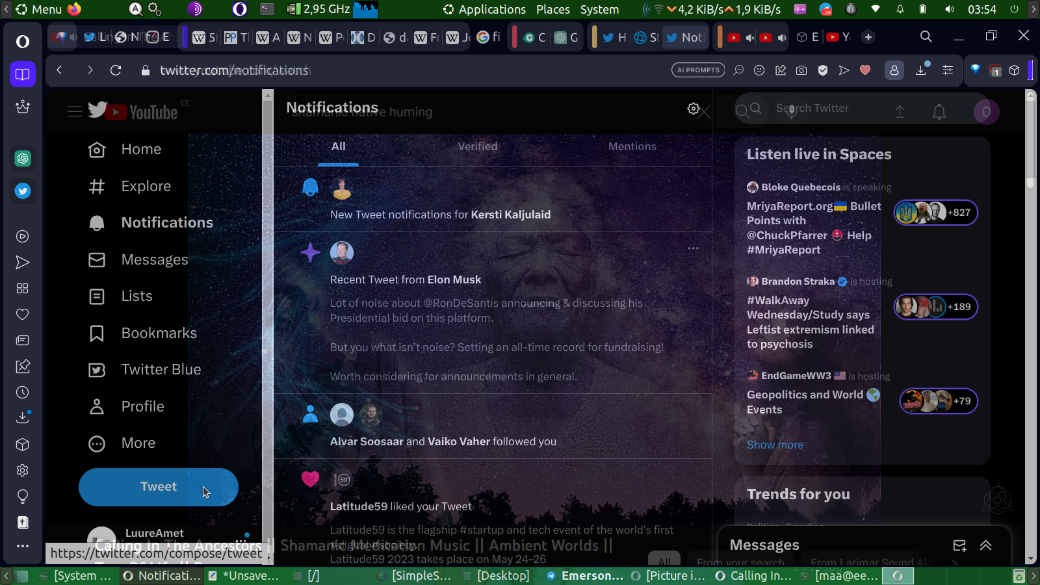The image size is (1040, 585).
Task: Open the terminal launcher in top panel
Action: 267,9
